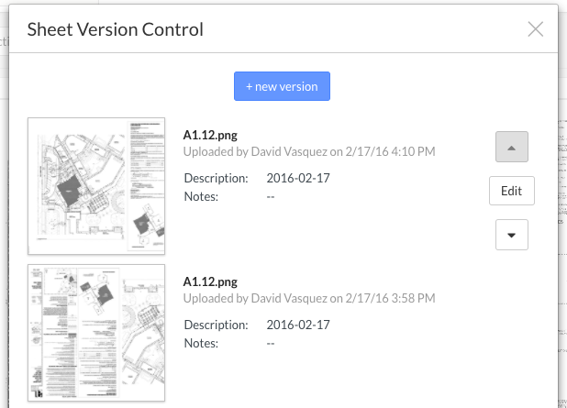
Task: Open the thumbnail of the 4:10 PM version
Action: pos(96,186)
